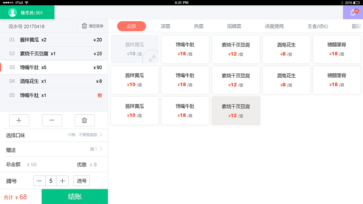Click the 赠 gift marker on item 05
The height and width of the screenshot is (204, 363).
click(100, 95)
